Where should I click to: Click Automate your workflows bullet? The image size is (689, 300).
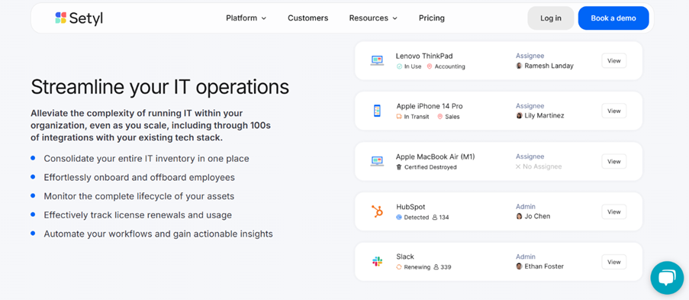pos(158,234)
